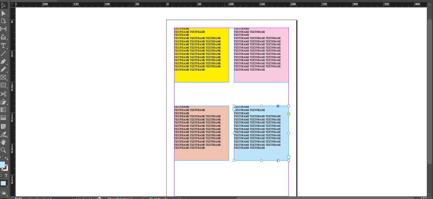Select the Direct Selection tool

point(4,21)
